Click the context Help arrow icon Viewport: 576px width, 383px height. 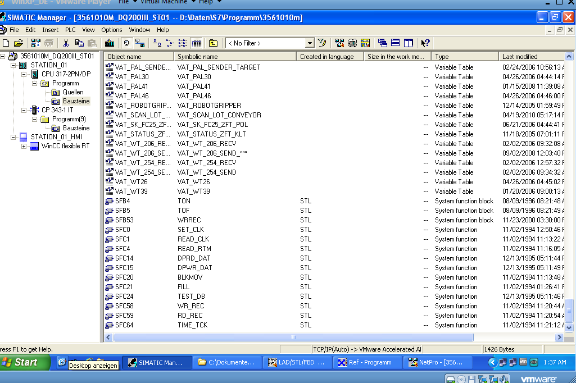pos(425,43)
